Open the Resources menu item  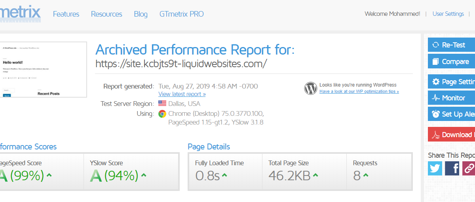[x=106, y=14]
